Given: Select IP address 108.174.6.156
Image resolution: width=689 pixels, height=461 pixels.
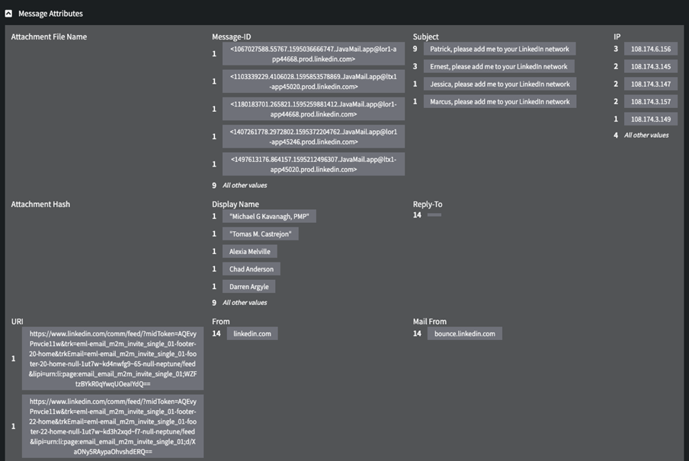Looking at the screenshot, I should (650, 49).
